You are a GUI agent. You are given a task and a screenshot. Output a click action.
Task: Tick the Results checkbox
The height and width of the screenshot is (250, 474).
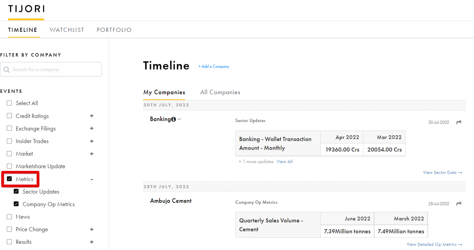click(9, 242)
